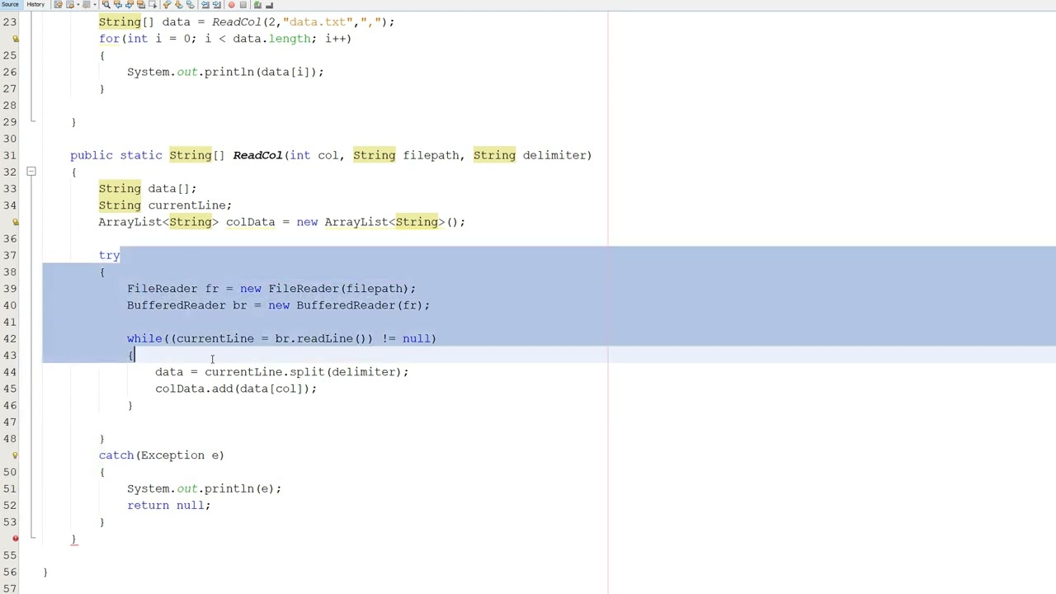Click the method name ReadCol in its declaration
The width and height of the screenshot is (1056, 594).
click(x=257, y=155)
